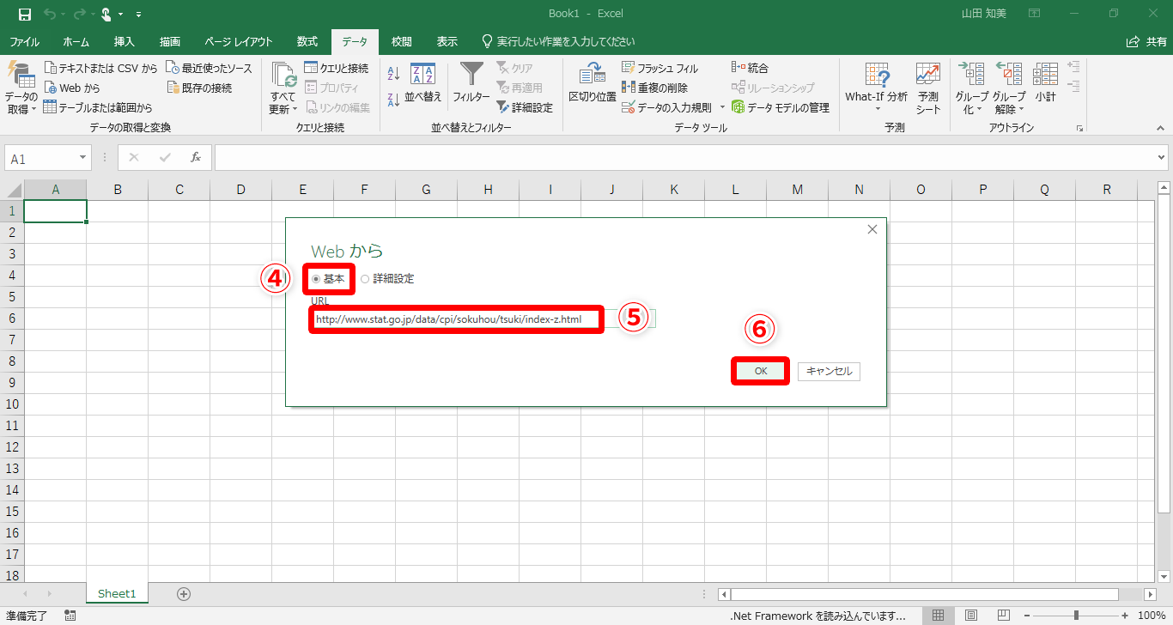Switch to Page Layout view in status bar
Image resolution: width=1173 pixels, height=625 pixels.
pyautogui.click(x=970, y=616)
